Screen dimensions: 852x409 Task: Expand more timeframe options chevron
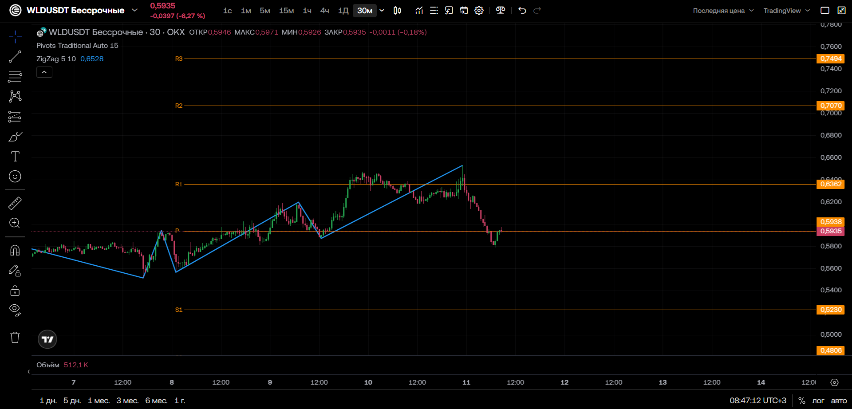click(382, 10)
